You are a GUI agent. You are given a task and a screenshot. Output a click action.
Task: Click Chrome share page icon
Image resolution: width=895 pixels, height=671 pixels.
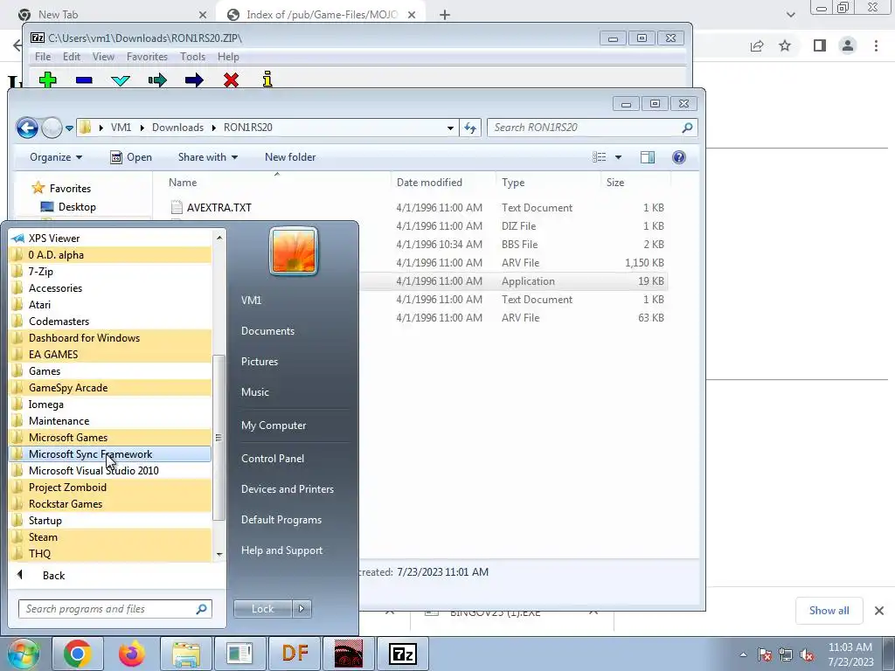[757, 45]
